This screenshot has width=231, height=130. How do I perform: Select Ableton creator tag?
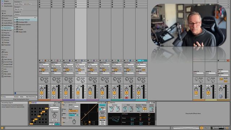[17, 14]
